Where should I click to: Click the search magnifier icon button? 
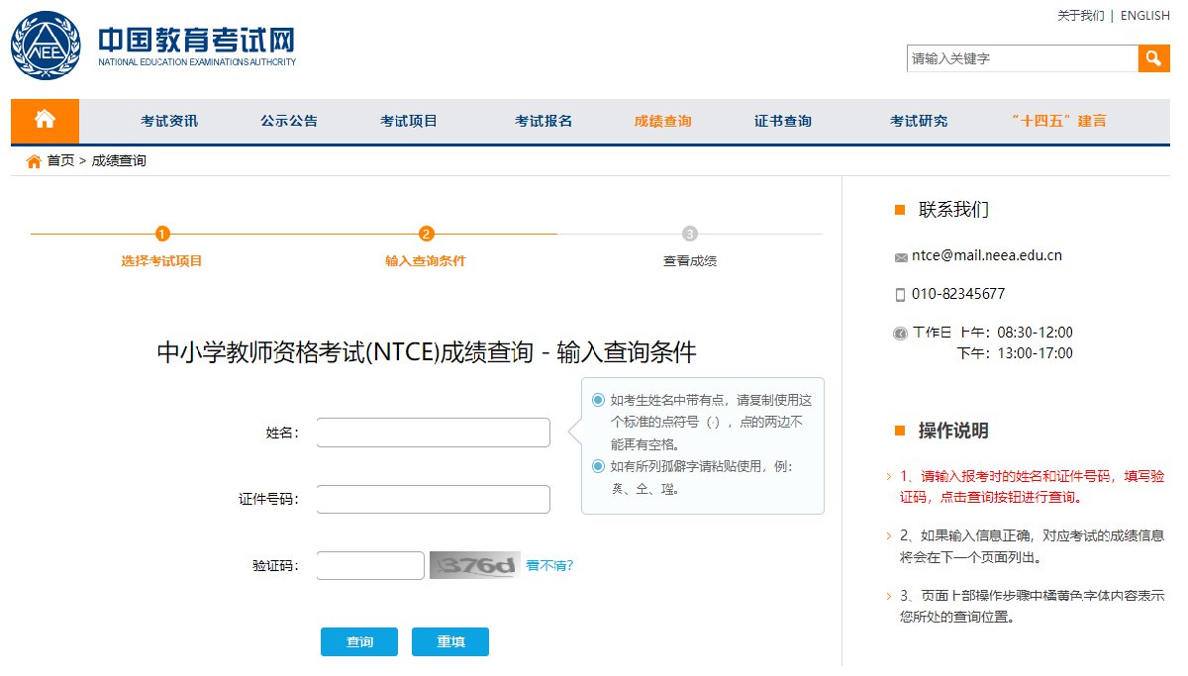tap(1153, 58)
